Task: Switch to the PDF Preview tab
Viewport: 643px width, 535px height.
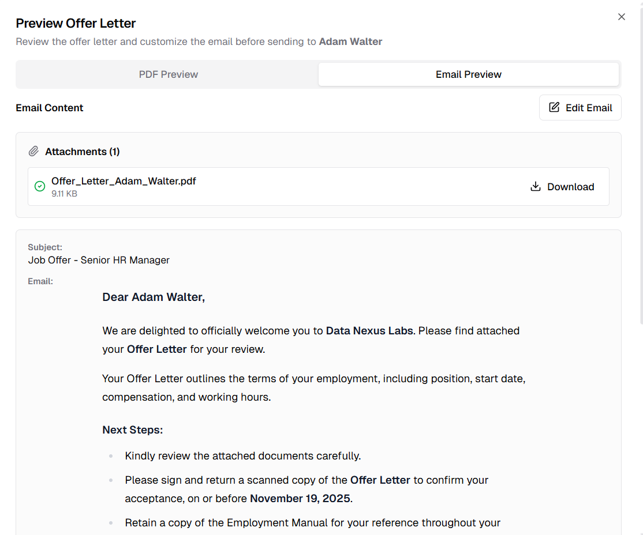Action: click(x=168, y=74)
